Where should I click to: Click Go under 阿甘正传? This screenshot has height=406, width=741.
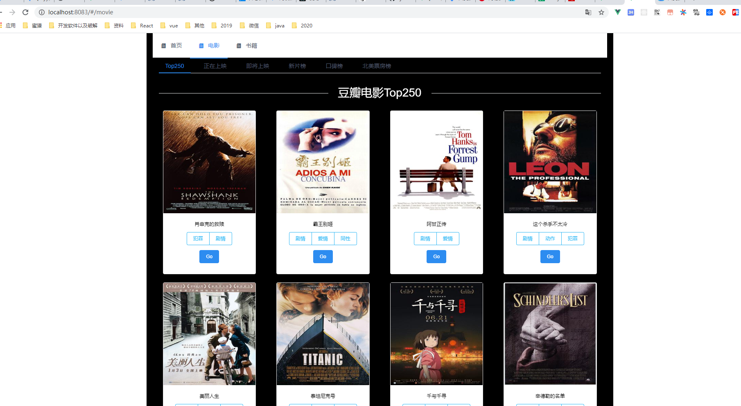[436, 257]
